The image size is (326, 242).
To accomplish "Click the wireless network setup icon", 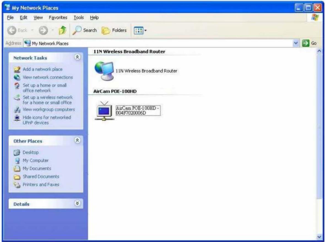I will [17, 97].
